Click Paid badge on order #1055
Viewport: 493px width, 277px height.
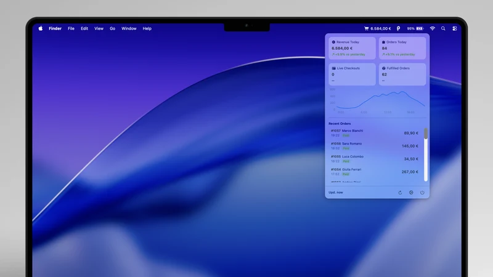point(346,161)
